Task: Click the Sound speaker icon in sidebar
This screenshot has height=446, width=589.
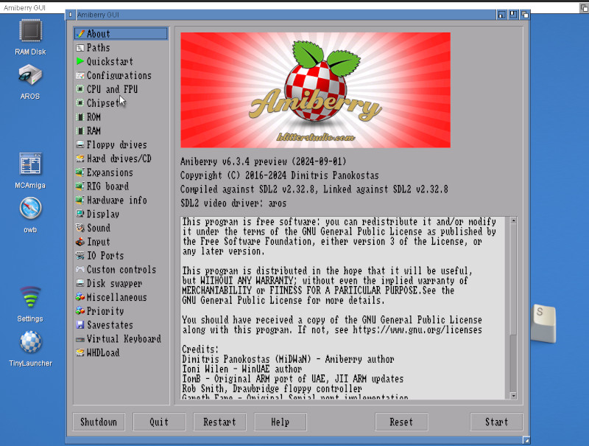Action: (80, 229)
